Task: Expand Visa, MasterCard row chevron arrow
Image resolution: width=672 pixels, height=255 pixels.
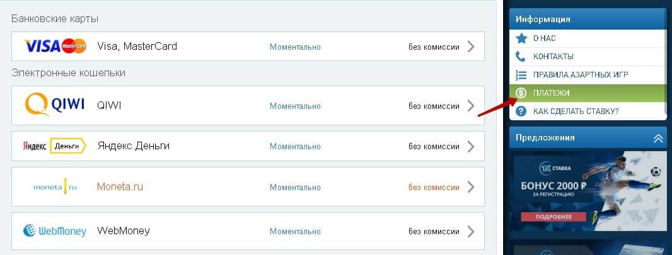Action: [471, 46]
